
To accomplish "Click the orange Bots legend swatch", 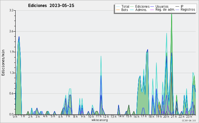I will [118, 10].
